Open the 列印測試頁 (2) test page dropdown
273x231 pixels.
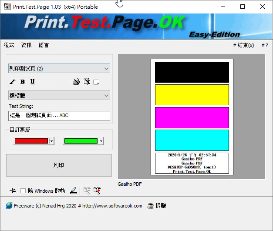tap(59, 68)
